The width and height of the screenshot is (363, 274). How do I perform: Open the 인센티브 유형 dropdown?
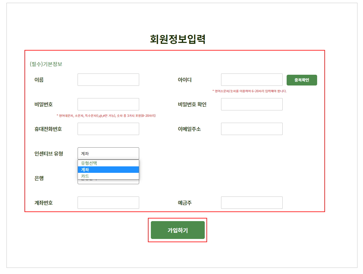(108, 153)
